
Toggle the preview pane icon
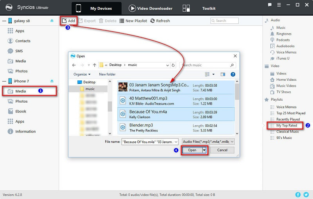(223, 74)
